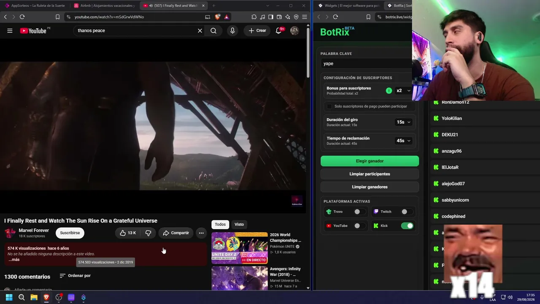Viewport: 540px width, 304px height.
Task: Switch to the AppSorteos tab
Action: (x=35, y=5)
